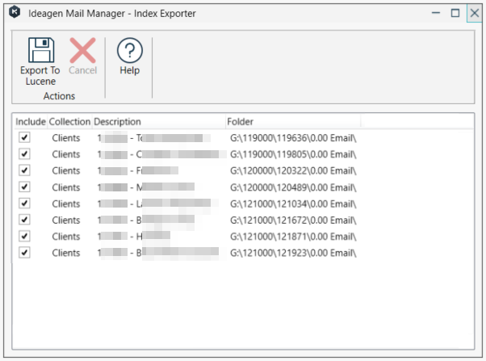
Task: Uncheck Include for folder 120489 row
Action: point(24,187)
